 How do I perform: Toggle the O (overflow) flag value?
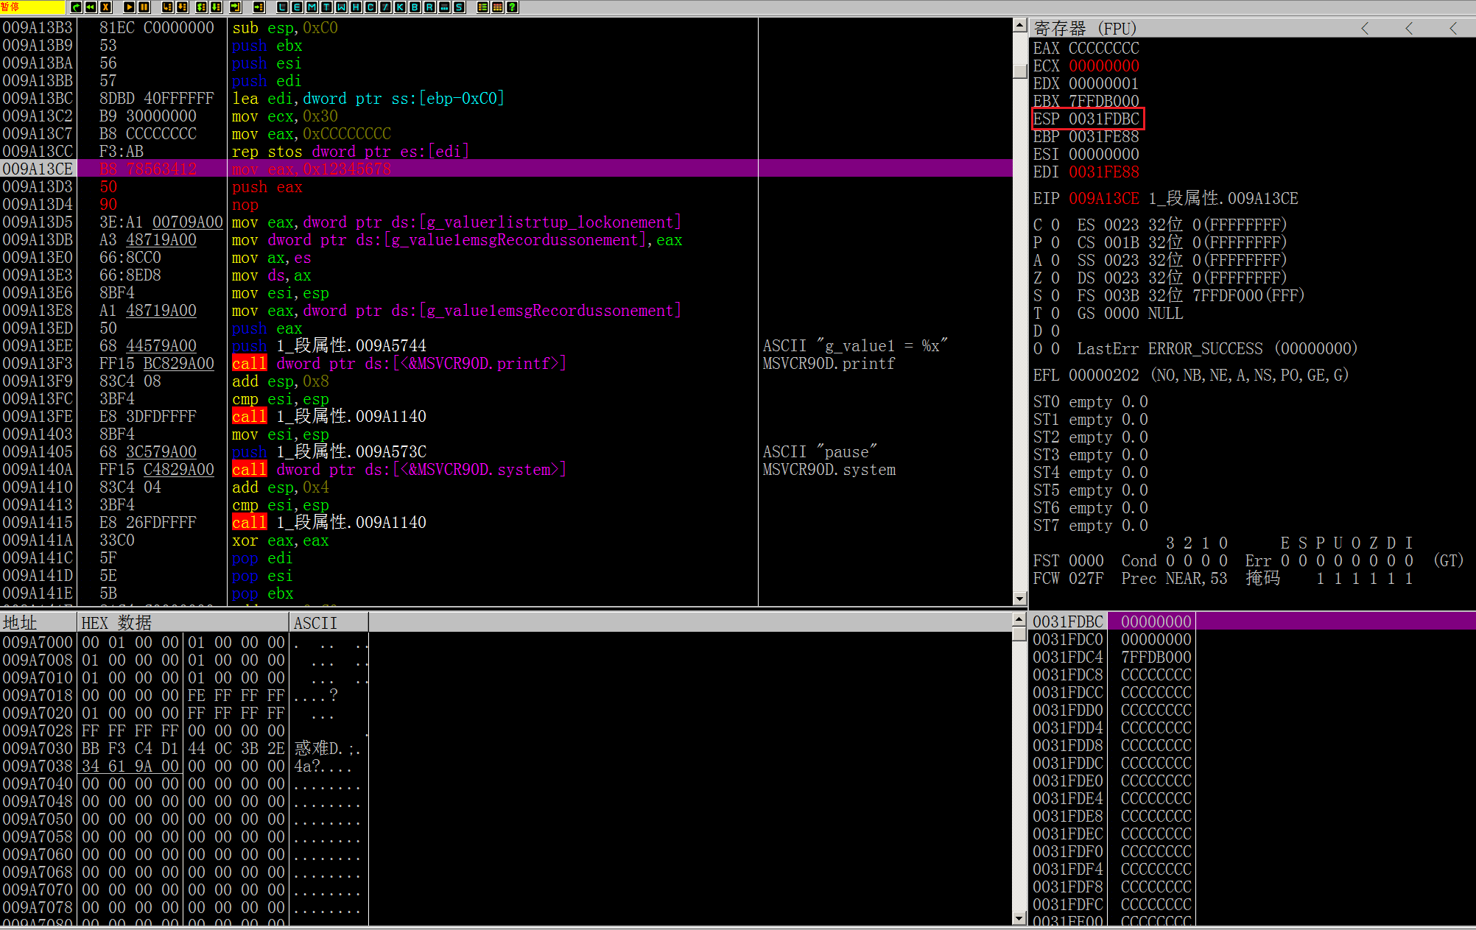[1055, 349]
